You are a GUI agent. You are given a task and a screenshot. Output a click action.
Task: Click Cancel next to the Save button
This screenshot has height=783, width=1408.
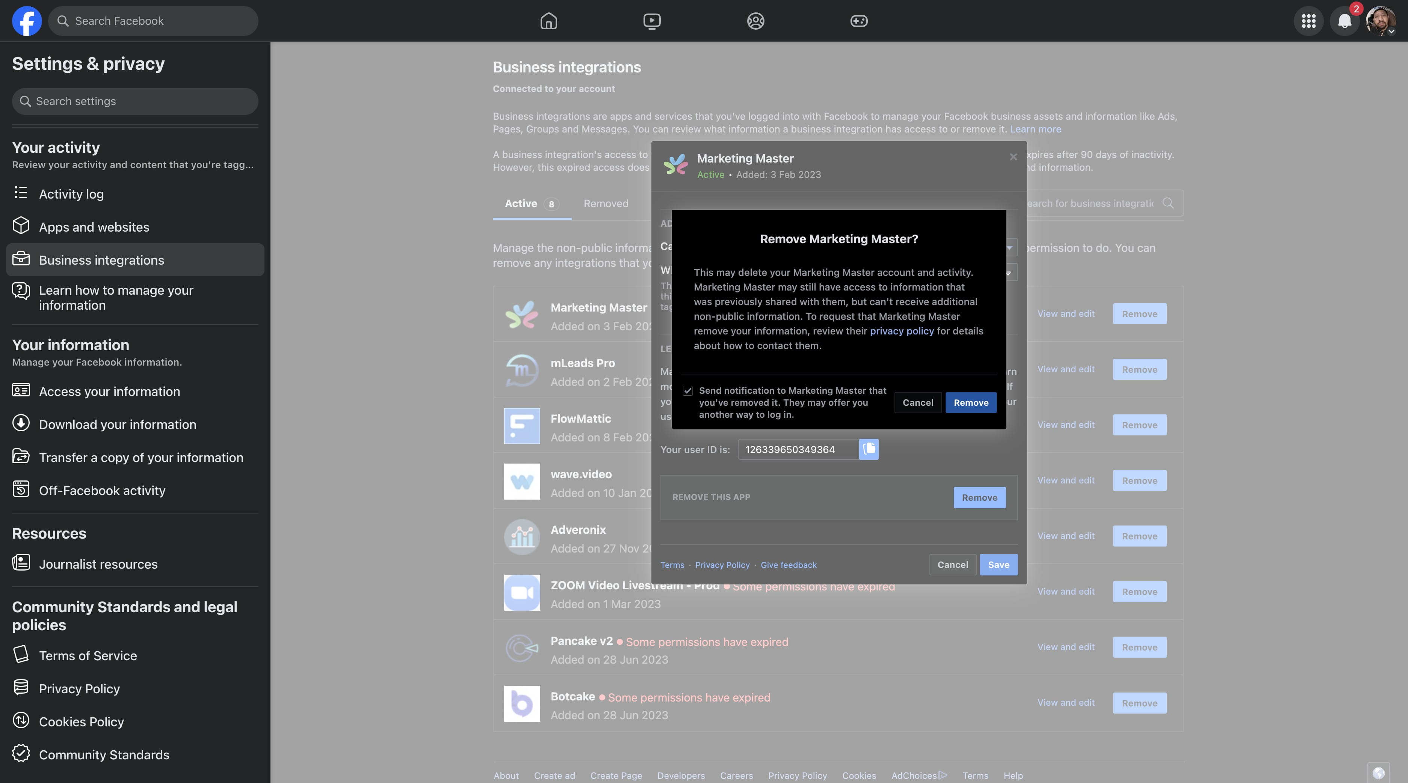pyautogui.click(x=953, y=565)
